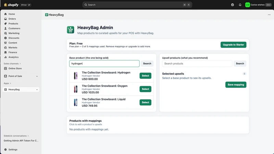The width and height of the screenshot is (274, 154).
Task: Select The Collection Snowboard: Oxygen
Action: coord(145,89)
